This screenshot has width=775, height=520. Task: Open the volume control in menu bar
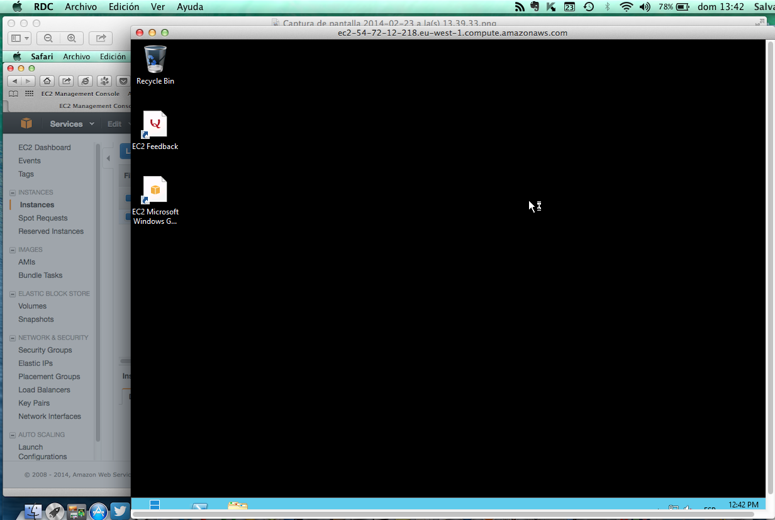click(x=645, y=7)
